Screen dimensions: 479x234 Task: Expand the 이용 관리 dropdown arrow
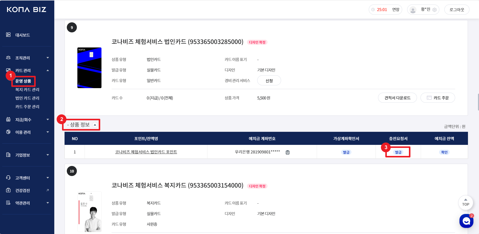click(48, 132)
